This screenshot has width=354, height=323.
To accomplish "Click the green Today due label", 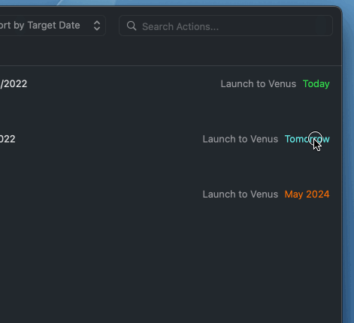I will [316, 84].
